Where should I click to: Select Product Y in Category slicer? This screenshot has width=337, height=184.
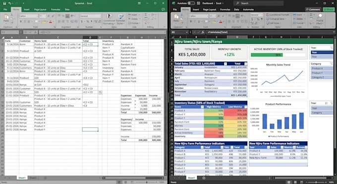(x=322, y=73)
